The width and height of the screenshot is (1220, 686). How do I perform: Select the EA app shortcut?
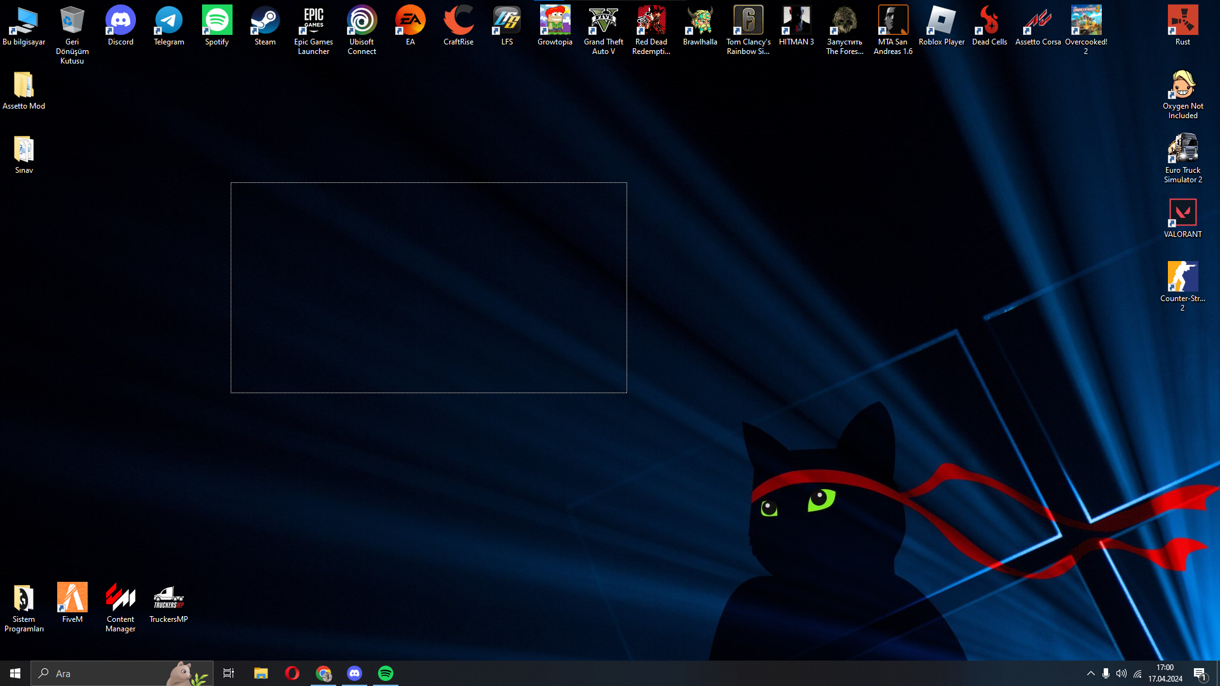pos(410,26)
